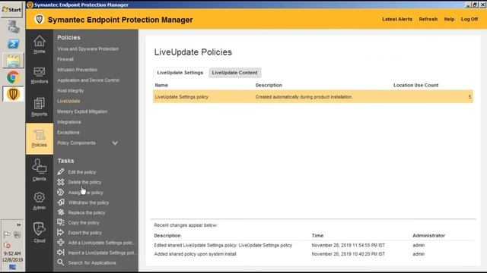The width and height of the screenshot is (487, 273).
Task: Click the Replace the policy icon
Action: [61, 212]
